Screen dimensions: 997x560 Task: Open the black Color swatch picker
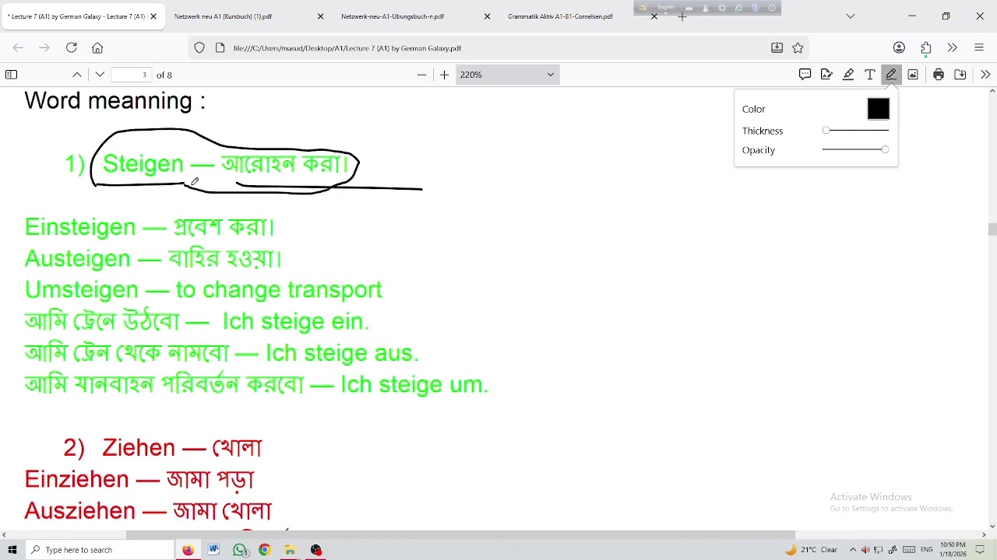[x=878, y=109]
